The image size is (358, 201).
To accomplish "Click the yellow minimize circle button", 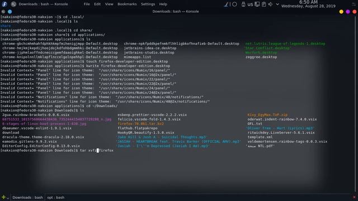I will (x=341, y=12).
